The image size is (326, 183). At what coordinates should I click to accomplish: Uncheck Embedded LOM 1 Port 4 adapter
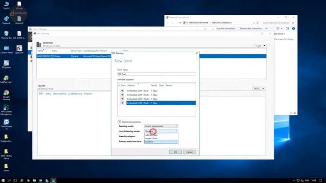pyautogui.click(x=122, y=103)
